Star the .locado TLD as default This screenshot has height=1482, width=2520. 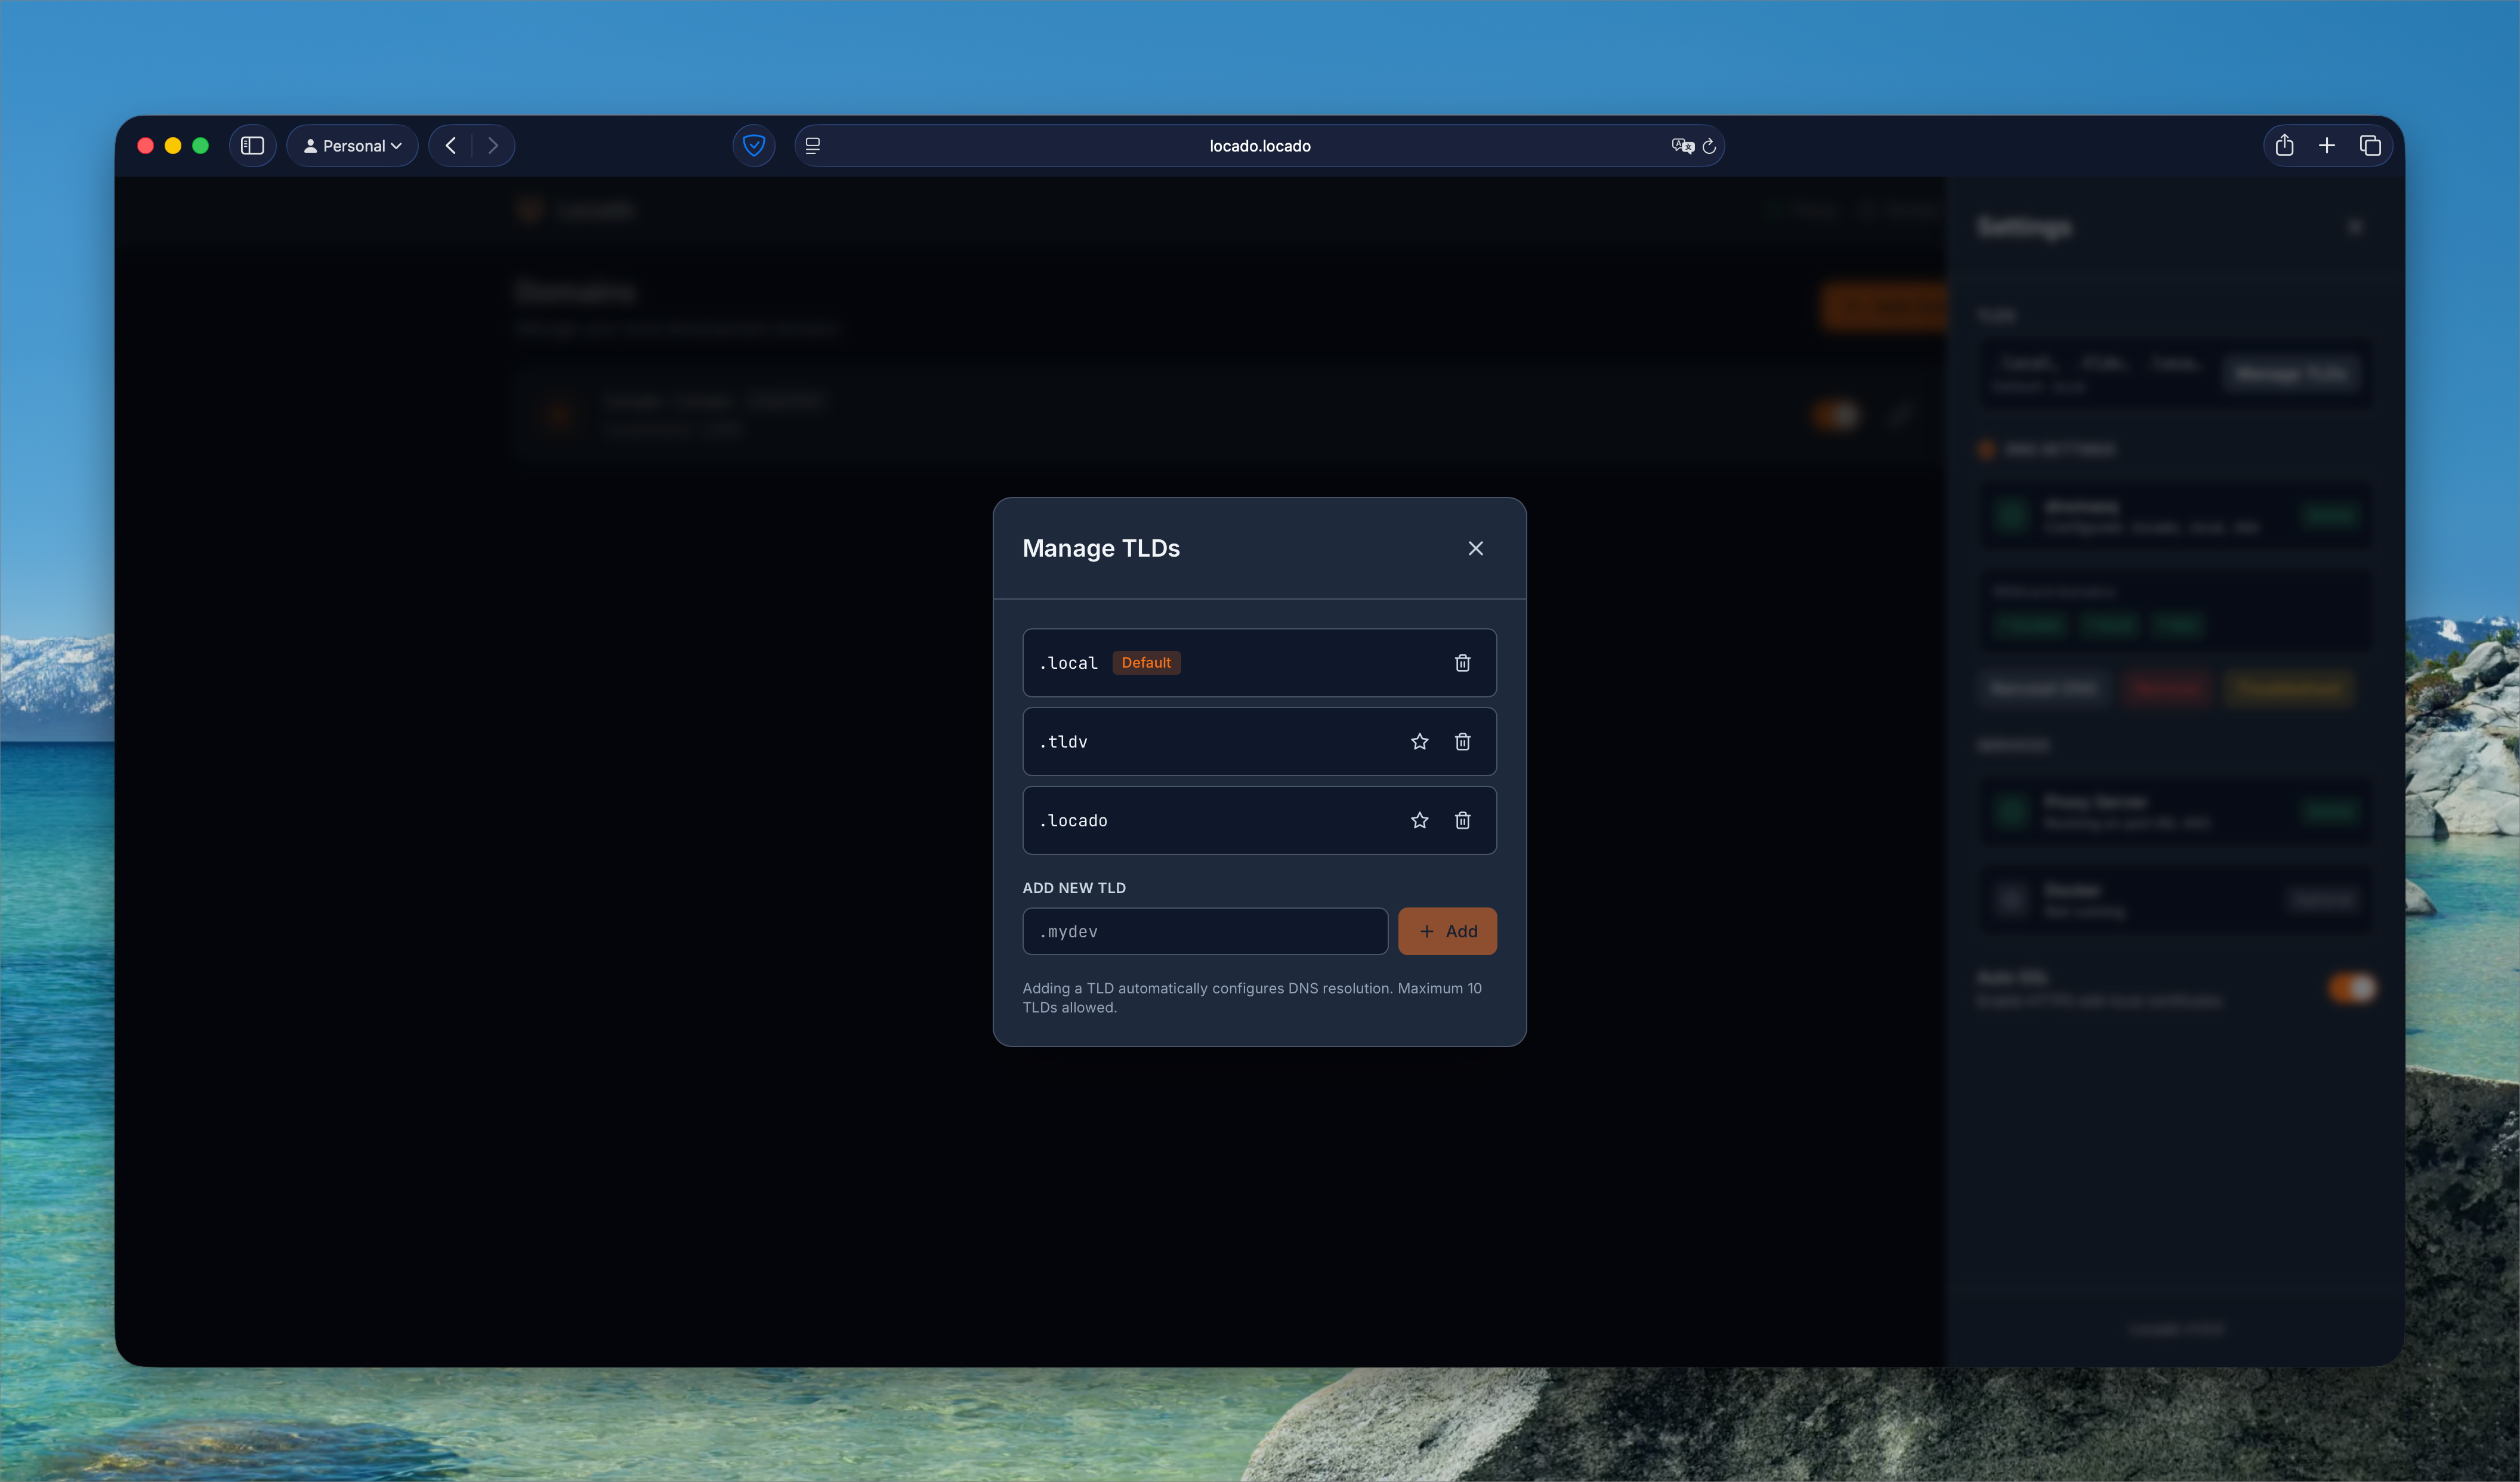1419,821
